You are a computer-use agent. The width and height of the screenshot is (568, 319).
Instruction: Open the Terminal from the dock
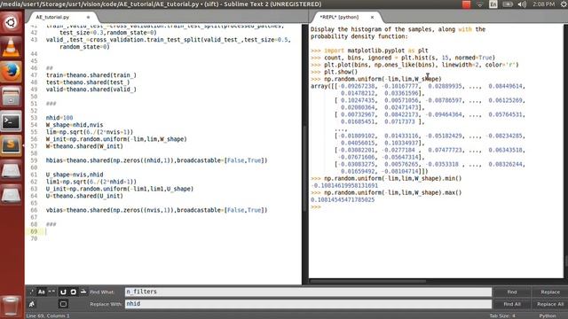point(11,121)
